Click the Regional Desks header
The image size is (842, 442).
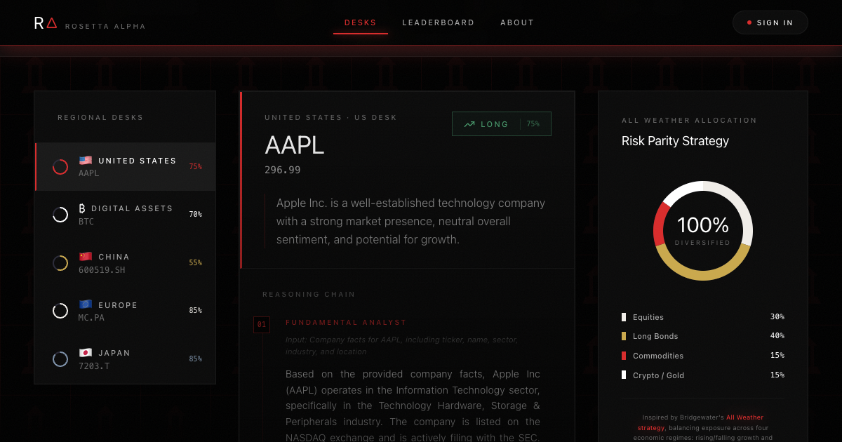(100, 118)
